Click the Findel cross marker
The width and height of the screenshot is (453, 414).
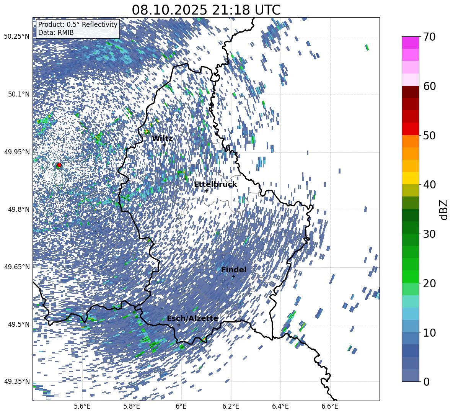point(233,277)
